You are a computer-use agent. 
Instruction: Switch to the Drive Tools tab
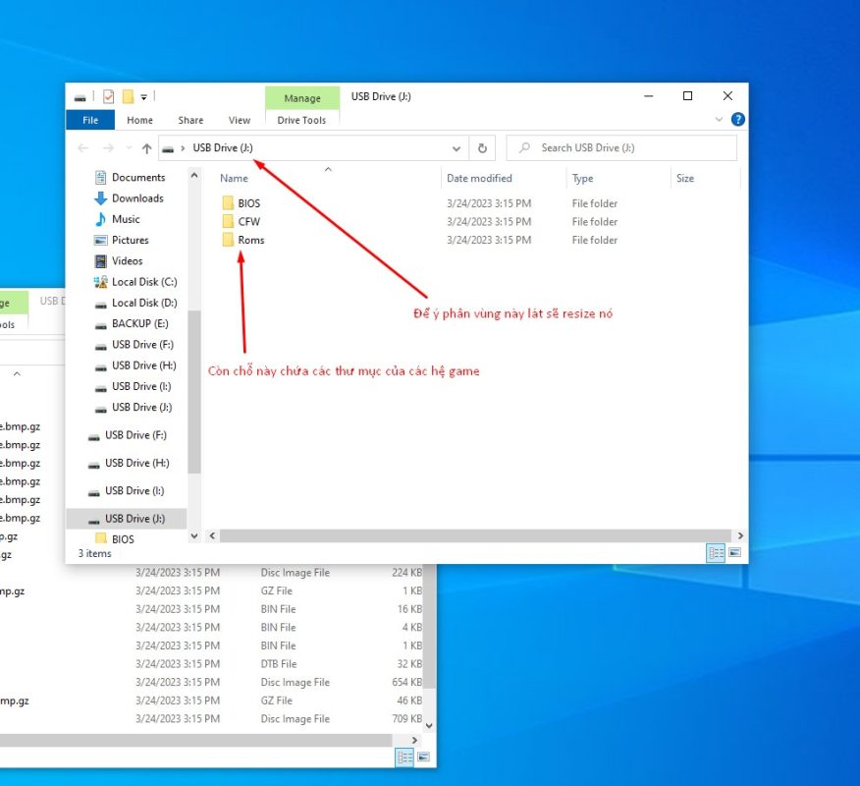[x=301, y=120]
